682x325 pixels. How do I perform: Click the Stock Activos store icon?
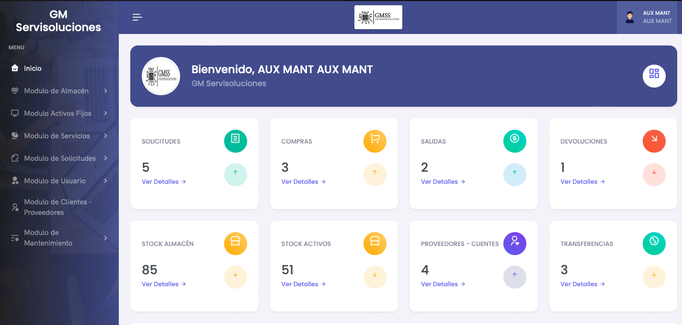375,244
